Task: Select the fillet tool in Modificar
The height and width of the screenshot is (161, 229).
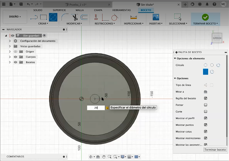Action: (65, 17)
